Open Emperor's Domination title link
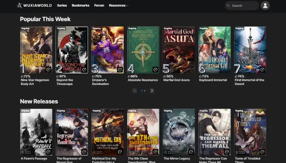 100,82
